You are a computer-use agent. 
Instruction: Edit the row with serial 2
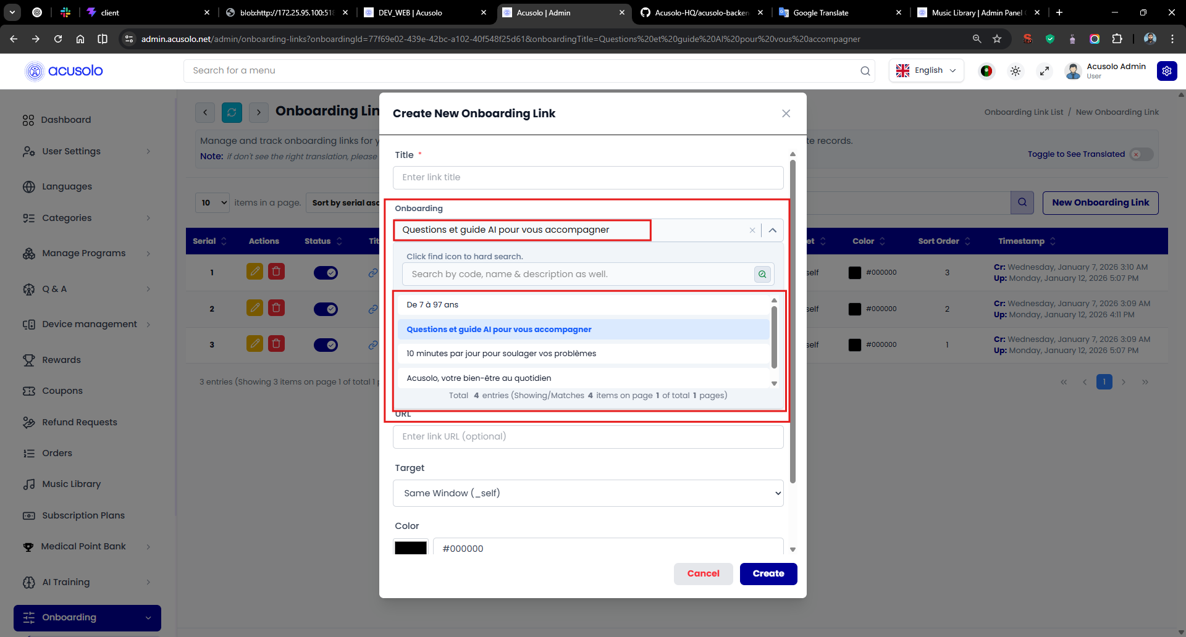point(254,308)
